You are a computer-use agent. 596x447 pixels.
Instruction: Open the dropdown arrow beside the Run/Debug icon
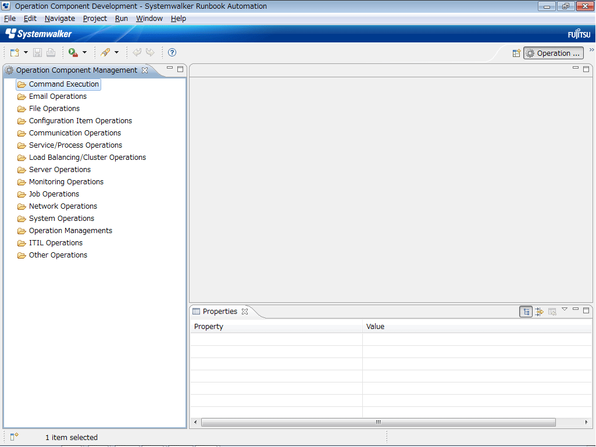click(84, 52)
